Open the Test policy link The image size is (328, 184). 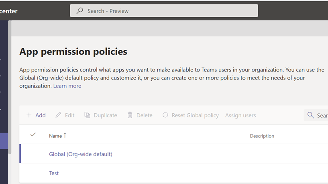[54, 173]
